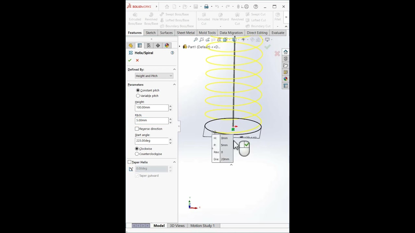Collapse the on-screen helix callout chevron

tap(231, 165)
